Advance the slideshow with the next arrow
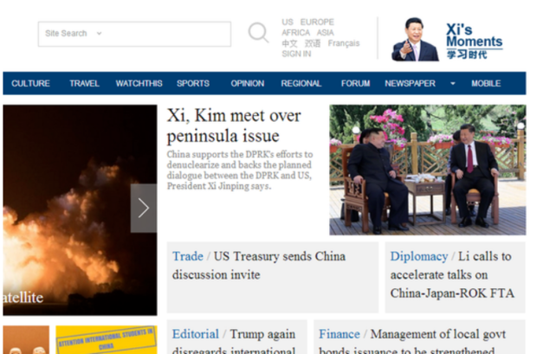Image resolution: width=537 pixels, height=354 pixels. tap(144, 208)
